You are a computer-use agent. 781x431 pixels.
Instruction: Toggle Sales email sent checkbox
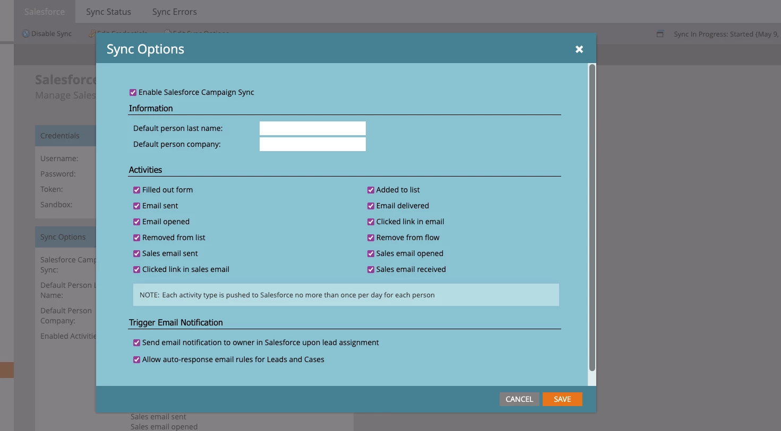[x=136, y=253]
